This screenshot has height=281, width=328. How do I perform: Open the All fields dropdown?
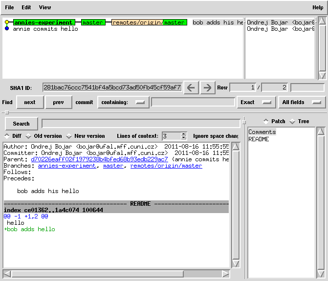pyautogui.click(x=302, y=102)
